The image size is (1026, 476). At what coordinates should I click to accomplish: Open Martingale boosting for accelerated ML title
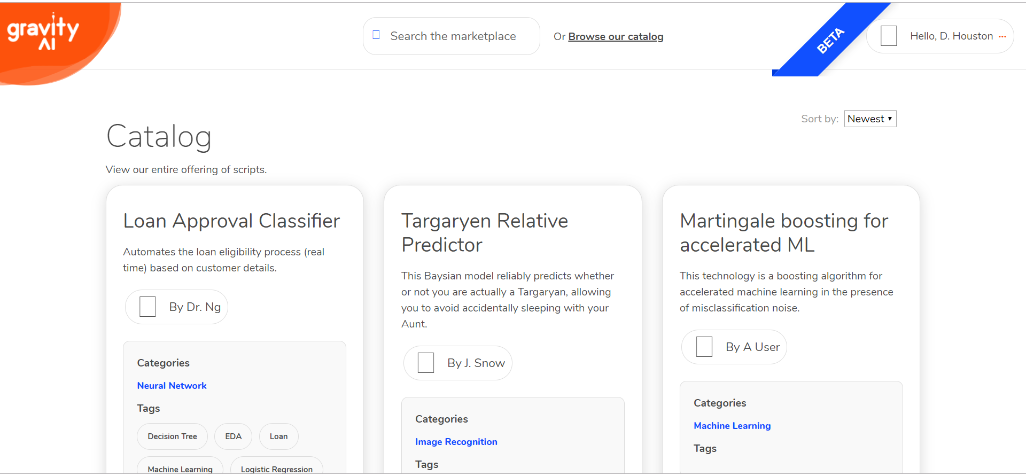coord(784,232)
